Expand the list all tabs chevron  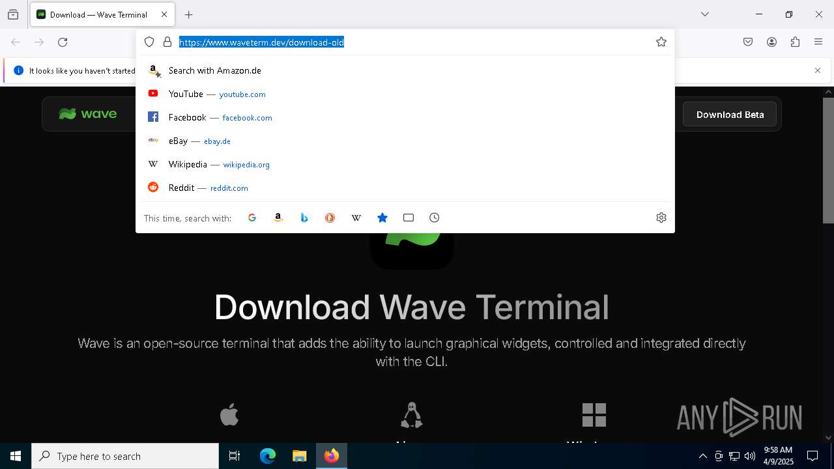coord(705,14)
